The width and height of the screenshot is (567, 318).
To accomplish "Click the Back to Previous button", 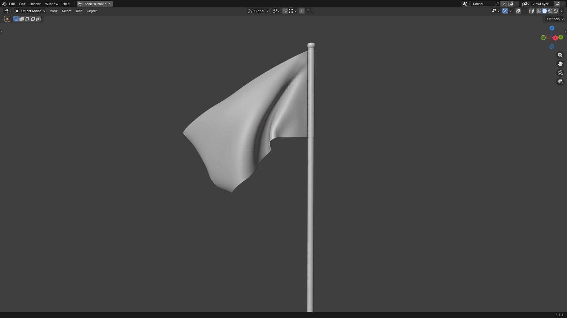I will coord(95,4).
